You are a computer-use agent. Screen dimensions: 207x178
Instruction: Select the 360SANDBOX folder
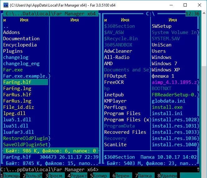(118, 45)
